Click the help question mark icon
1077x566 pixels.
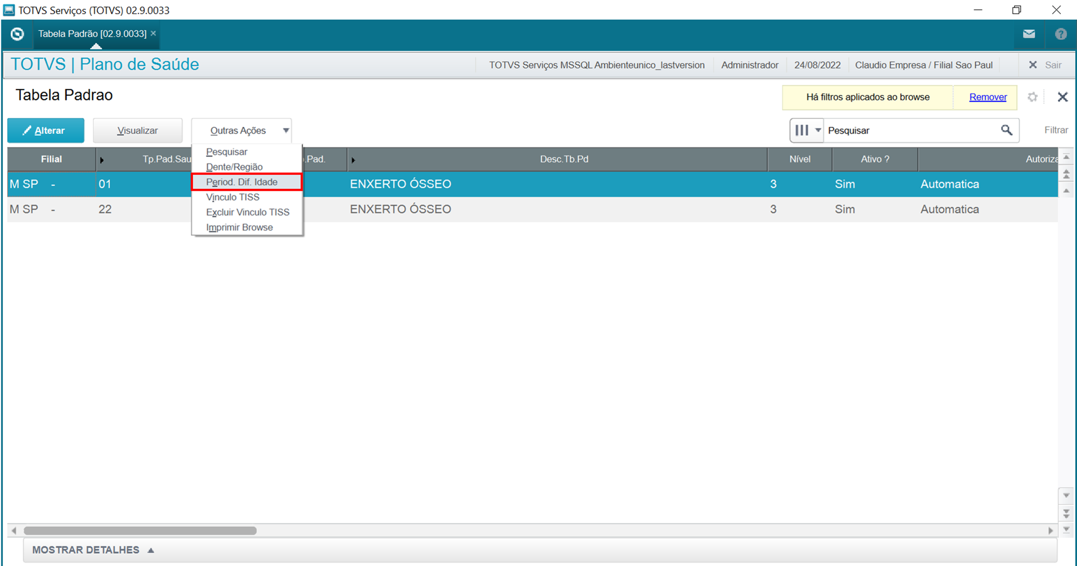1061,34
